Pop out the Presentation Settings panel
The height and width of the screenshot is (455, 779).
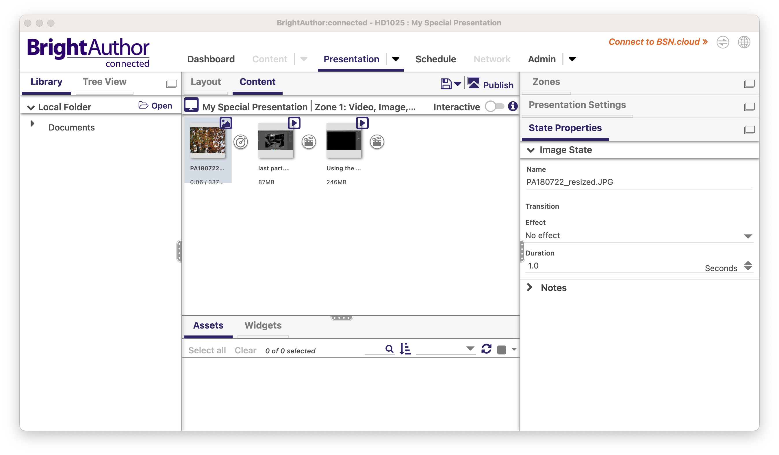749,107
